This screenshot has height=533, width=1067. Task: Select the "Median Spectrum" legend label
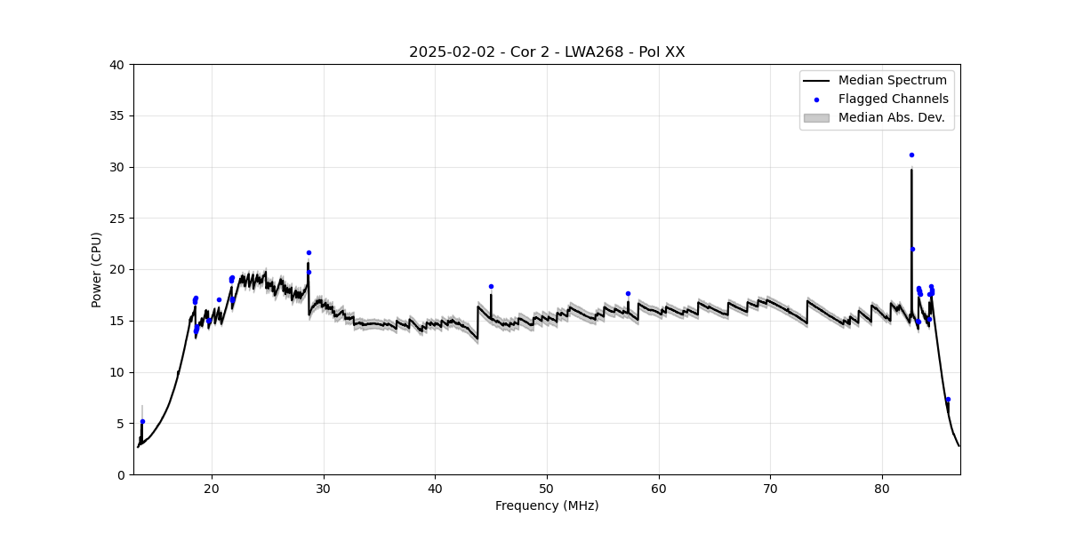tap(893, 81)
